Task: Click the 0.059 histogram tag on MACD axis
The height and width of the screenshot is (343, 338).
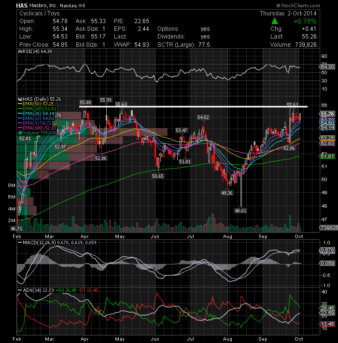Action: pyautogui.click(x=327, y=264)
